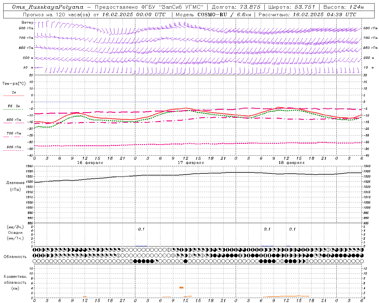Image resolution: width=379 pixels, height=303 pixels.
Task: Click the model name COSMO-RU
Action: tap(212, 14)
